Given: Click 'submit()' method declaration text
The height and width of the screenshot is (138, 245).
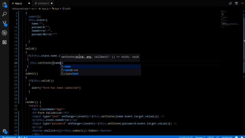Looking at the screenshot, I should pos(32,74).
